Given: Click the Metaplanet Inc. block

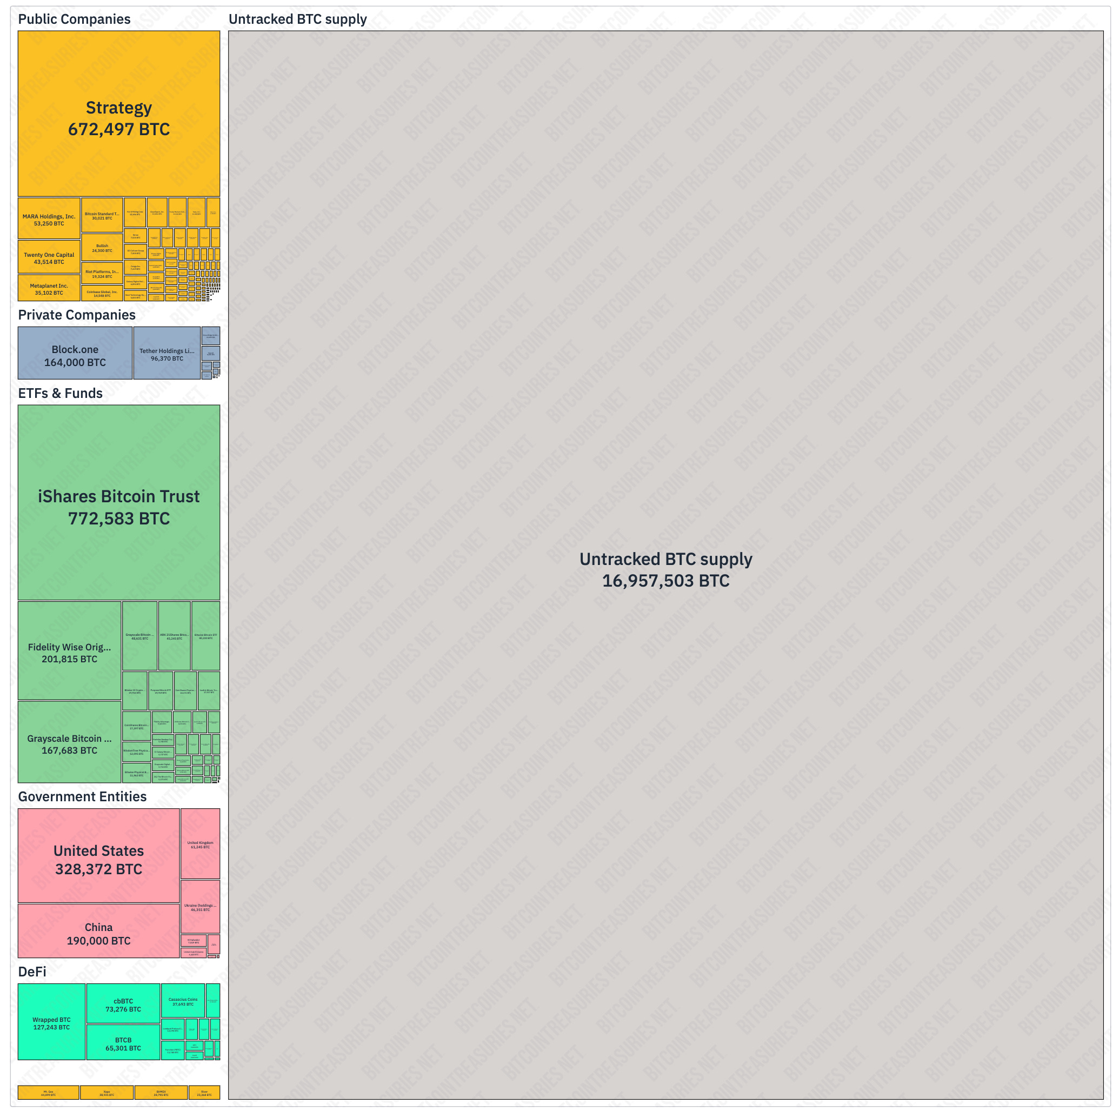Looking at the screenshot, I should click(49, 288).
